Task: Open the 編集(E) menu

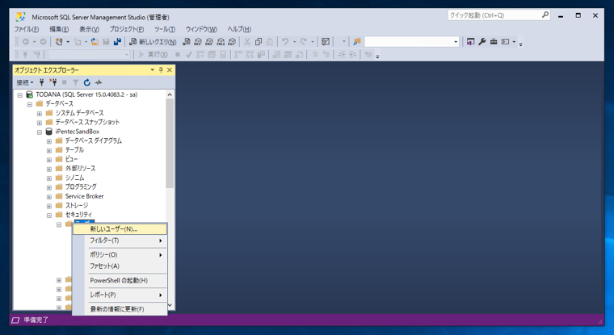Action: (59, 29)
